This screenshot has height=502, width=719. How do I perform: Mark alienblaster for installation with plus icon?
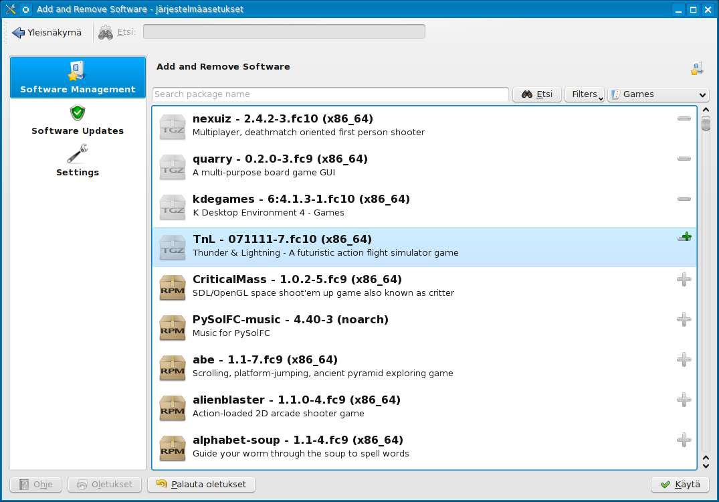coord(684,400)
